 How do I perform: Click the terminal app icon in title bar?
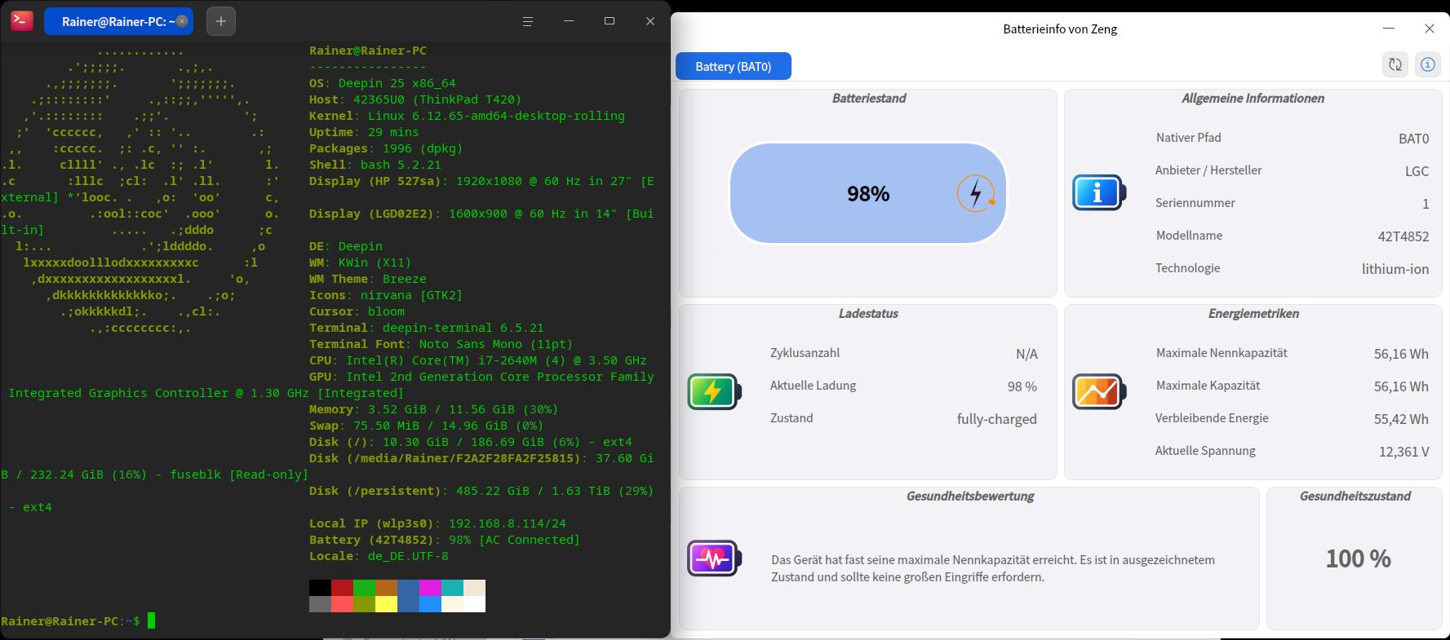point(21,21)
